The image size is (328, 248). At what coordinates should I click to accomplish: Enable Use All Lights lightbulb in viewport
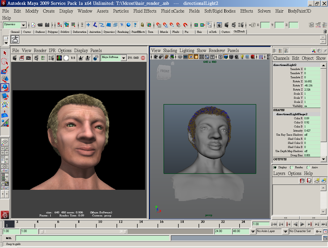(242, 57)
